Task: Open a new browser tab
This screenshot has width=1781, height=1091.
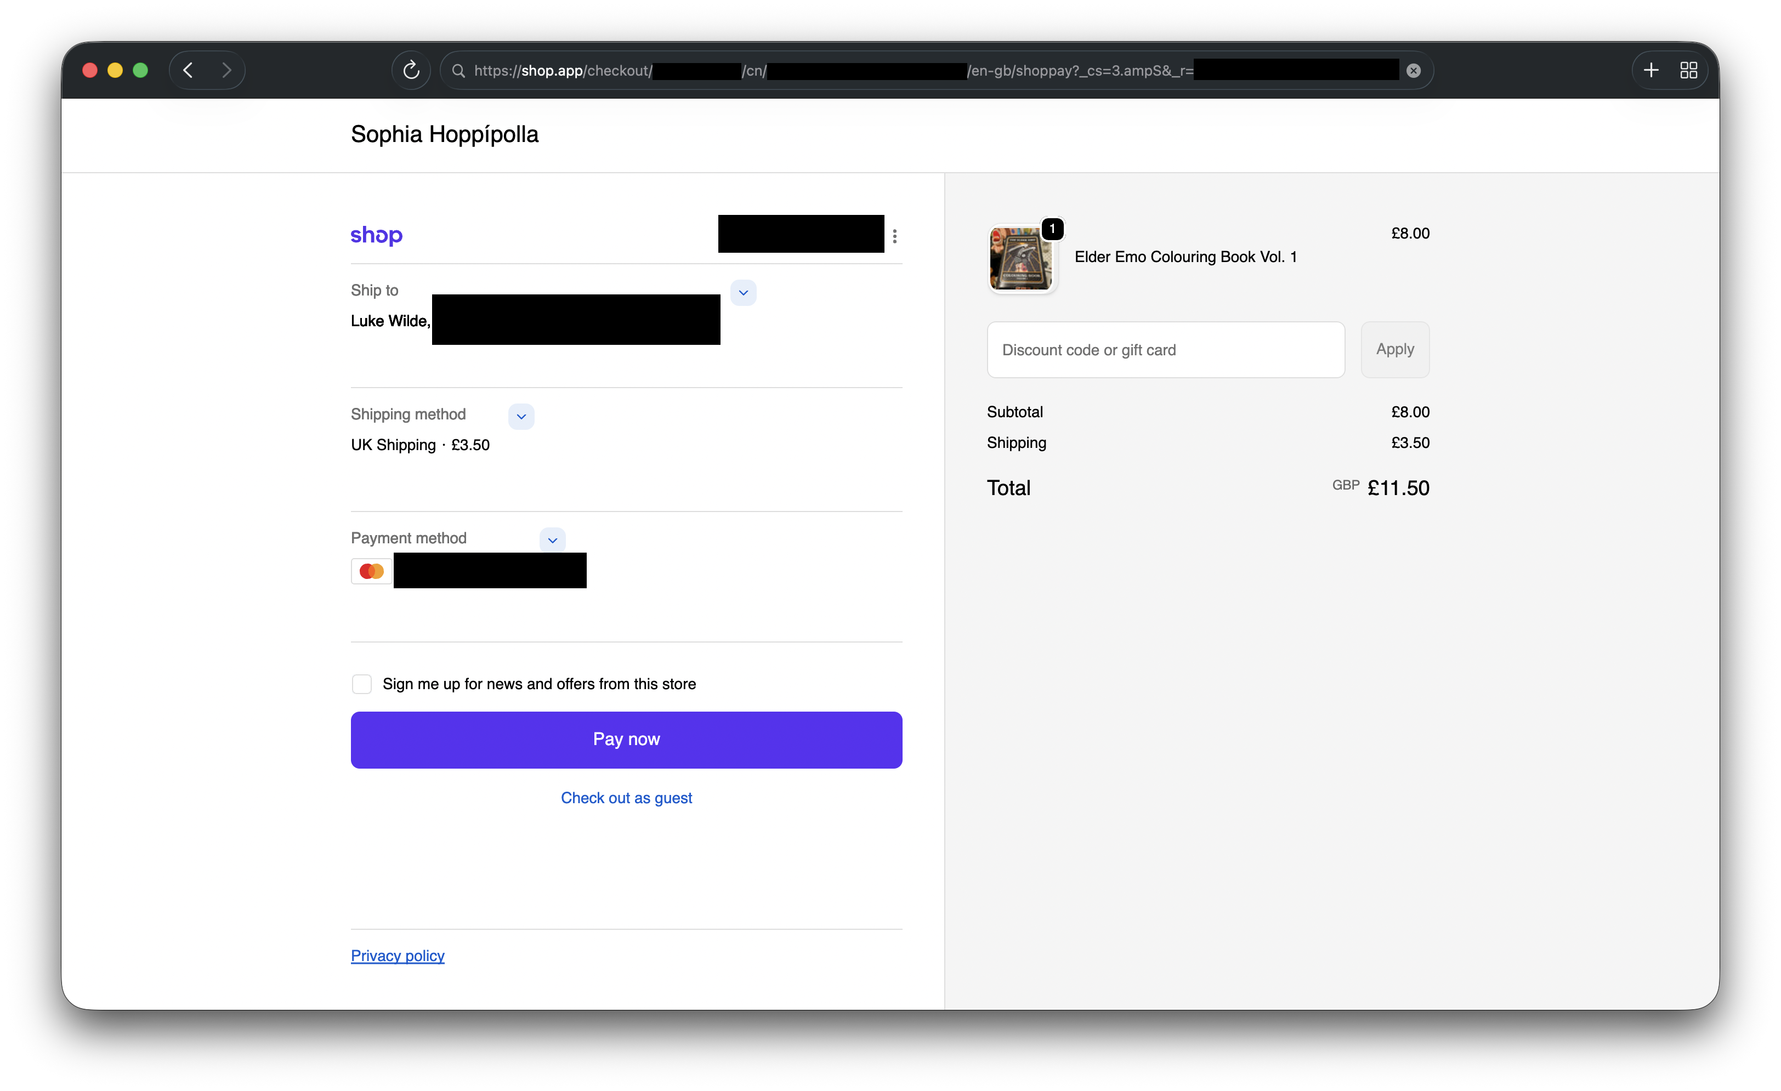Action: coord(1651,70)
